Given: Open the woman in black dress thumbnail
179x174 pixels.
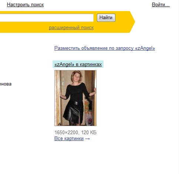Looking at the screenshot, I should (75, 98).
